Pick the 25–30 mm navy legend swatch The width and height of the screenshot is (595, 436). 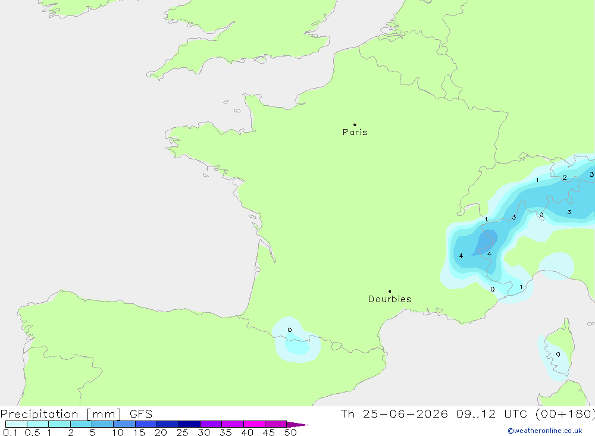click(189, 424)
